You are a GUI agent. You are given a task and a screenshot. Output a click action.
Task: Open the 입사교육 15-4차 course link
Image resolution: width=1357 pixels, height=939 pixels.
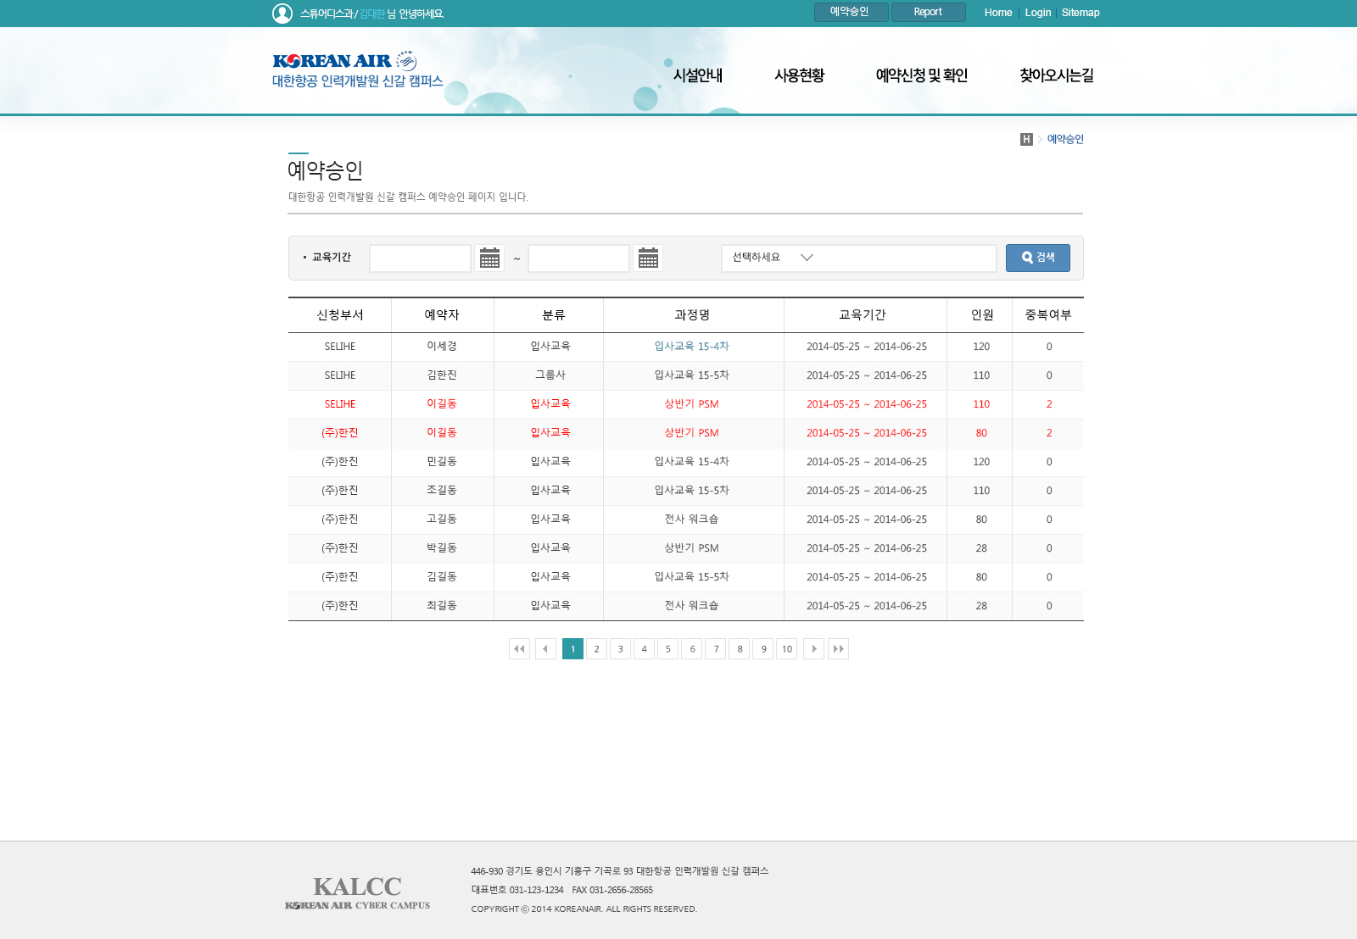pos(691,347)
